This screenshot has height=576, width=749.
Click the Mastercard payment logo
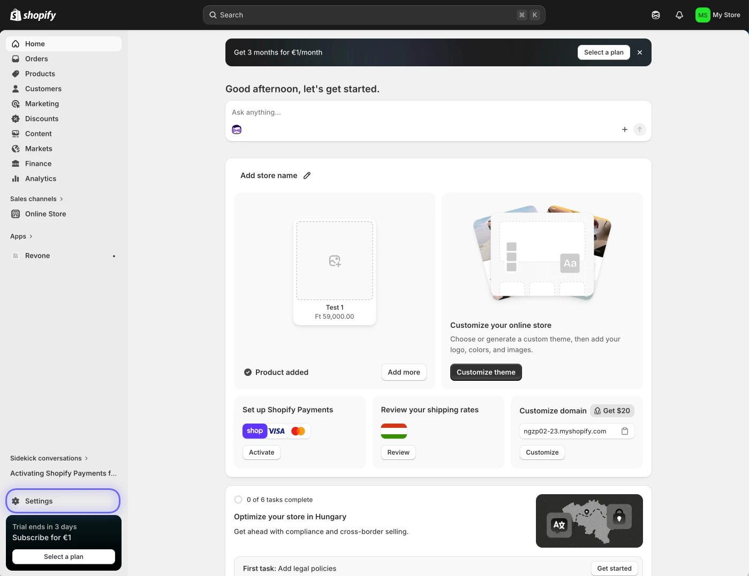(298, 431)
